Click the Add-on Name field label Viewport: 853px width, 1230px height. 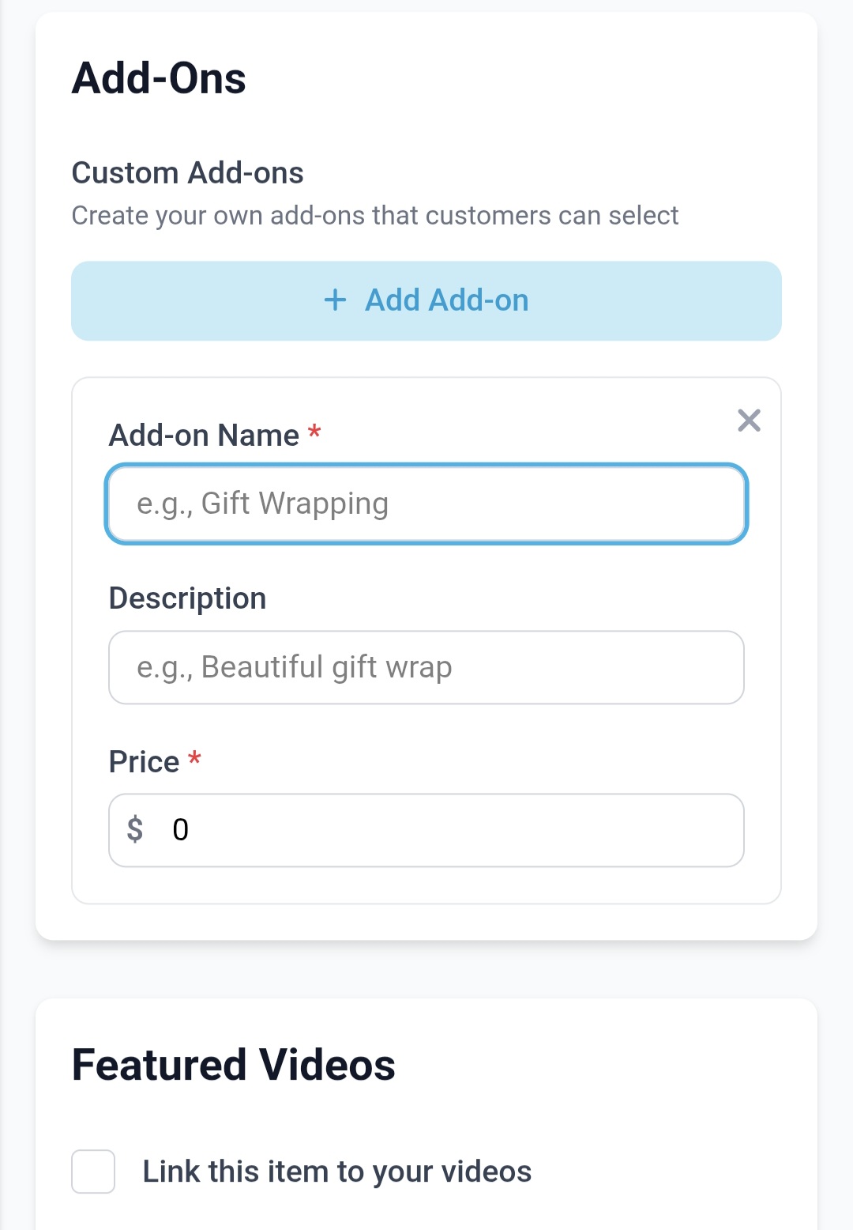point(204,436)
